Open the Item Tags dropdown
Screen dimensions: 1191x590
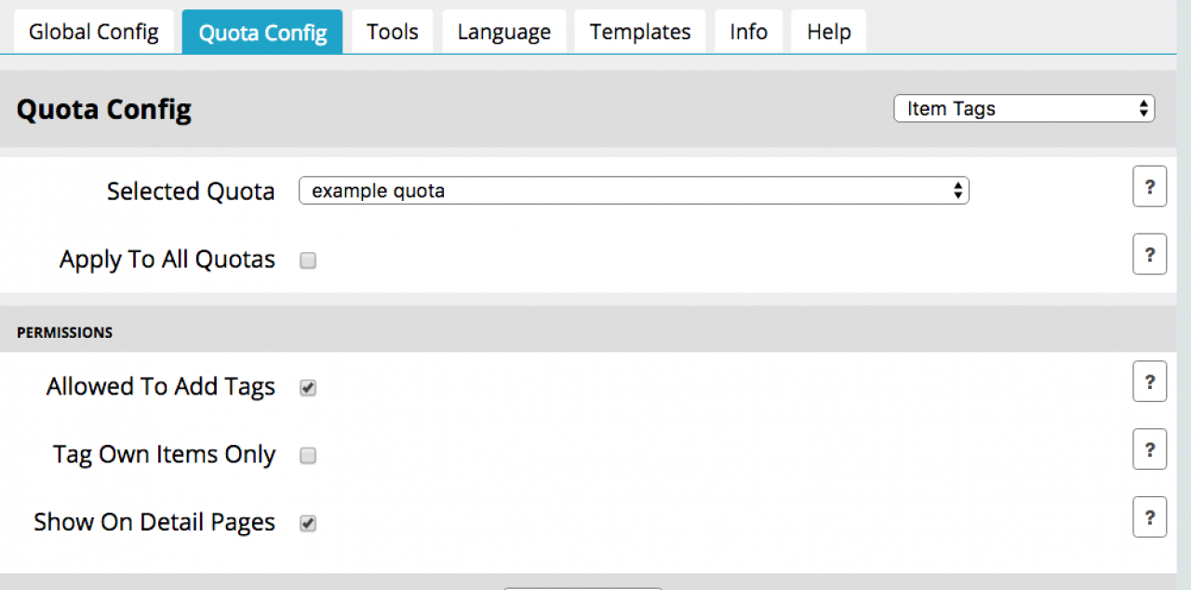coord(1024,109)
